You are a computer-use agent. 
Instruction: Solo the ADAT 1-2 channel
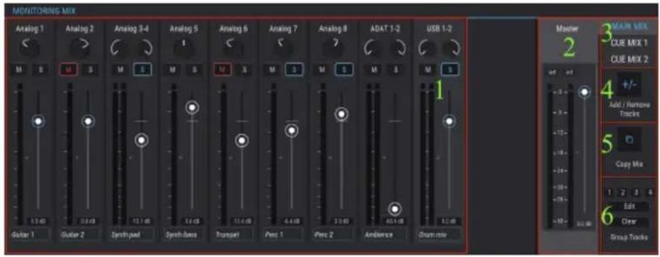coord(396,69)
